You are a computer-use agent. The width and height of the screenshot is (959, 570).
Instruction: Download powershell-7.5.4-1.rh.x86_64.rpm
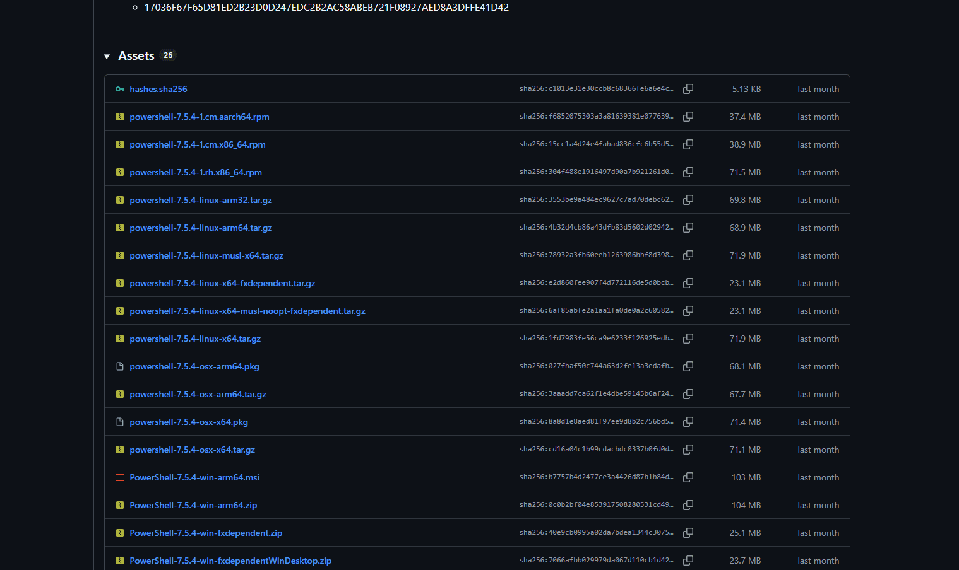(x=196, y=172)
